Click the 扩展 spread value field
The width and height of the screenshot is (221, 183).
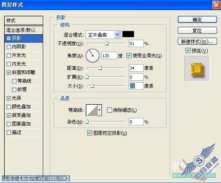(136, 77)
